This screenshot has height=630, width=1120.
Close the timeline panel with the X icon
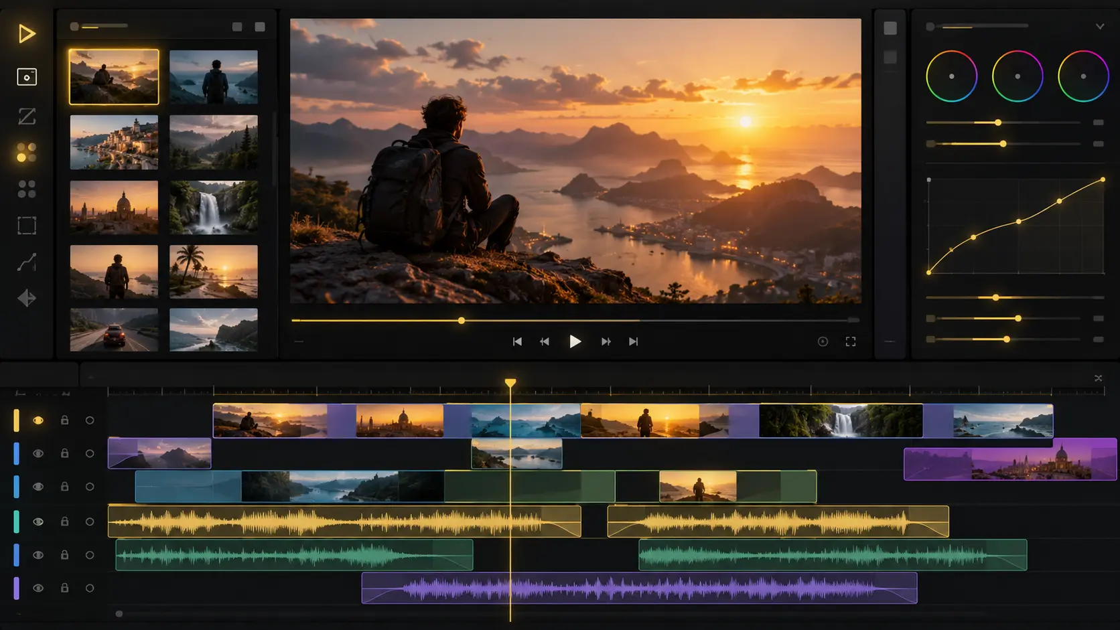[x=1098, y=378]
